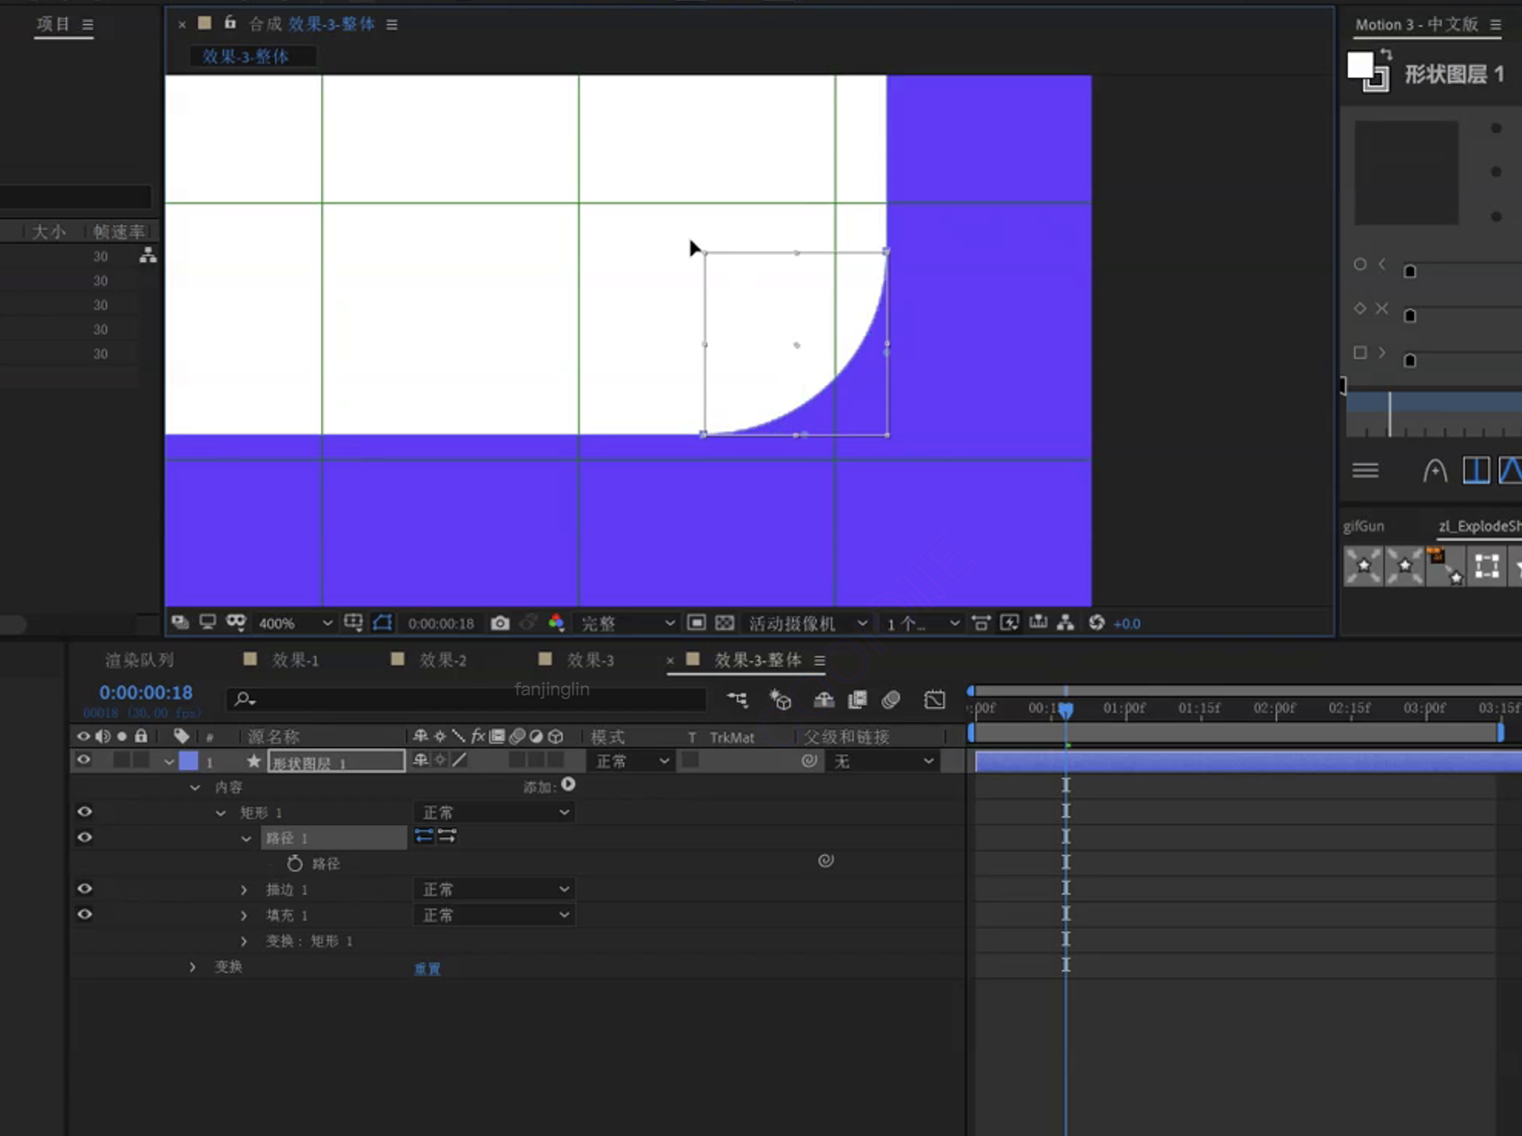Expand the 变换 layer transform group
This screenshot has height=1136, width=1522.
[x=193, y=967]
